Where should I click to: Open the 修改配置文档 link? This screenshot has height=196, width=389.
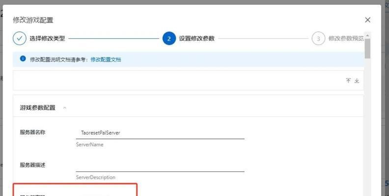click(x=106, y=59)
